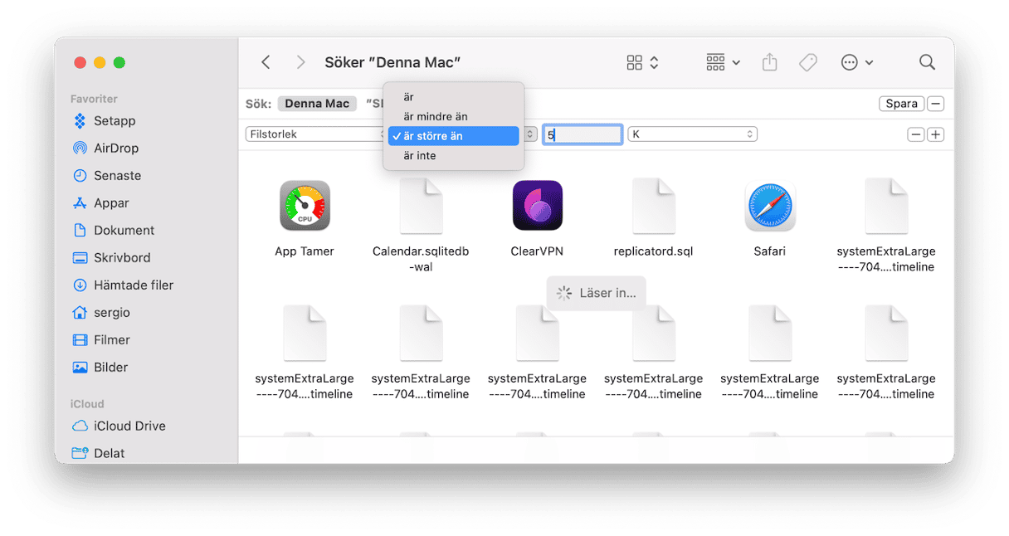The width and height of the screenshot is (1009, 536).
Task: Click the Tags icon in toolbar
Action: click(807, 62)
